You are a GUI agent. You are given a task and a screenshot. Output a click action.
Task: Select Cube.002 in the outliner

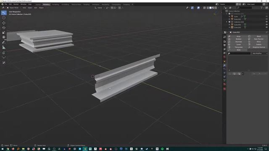click(x=237, y=25)
